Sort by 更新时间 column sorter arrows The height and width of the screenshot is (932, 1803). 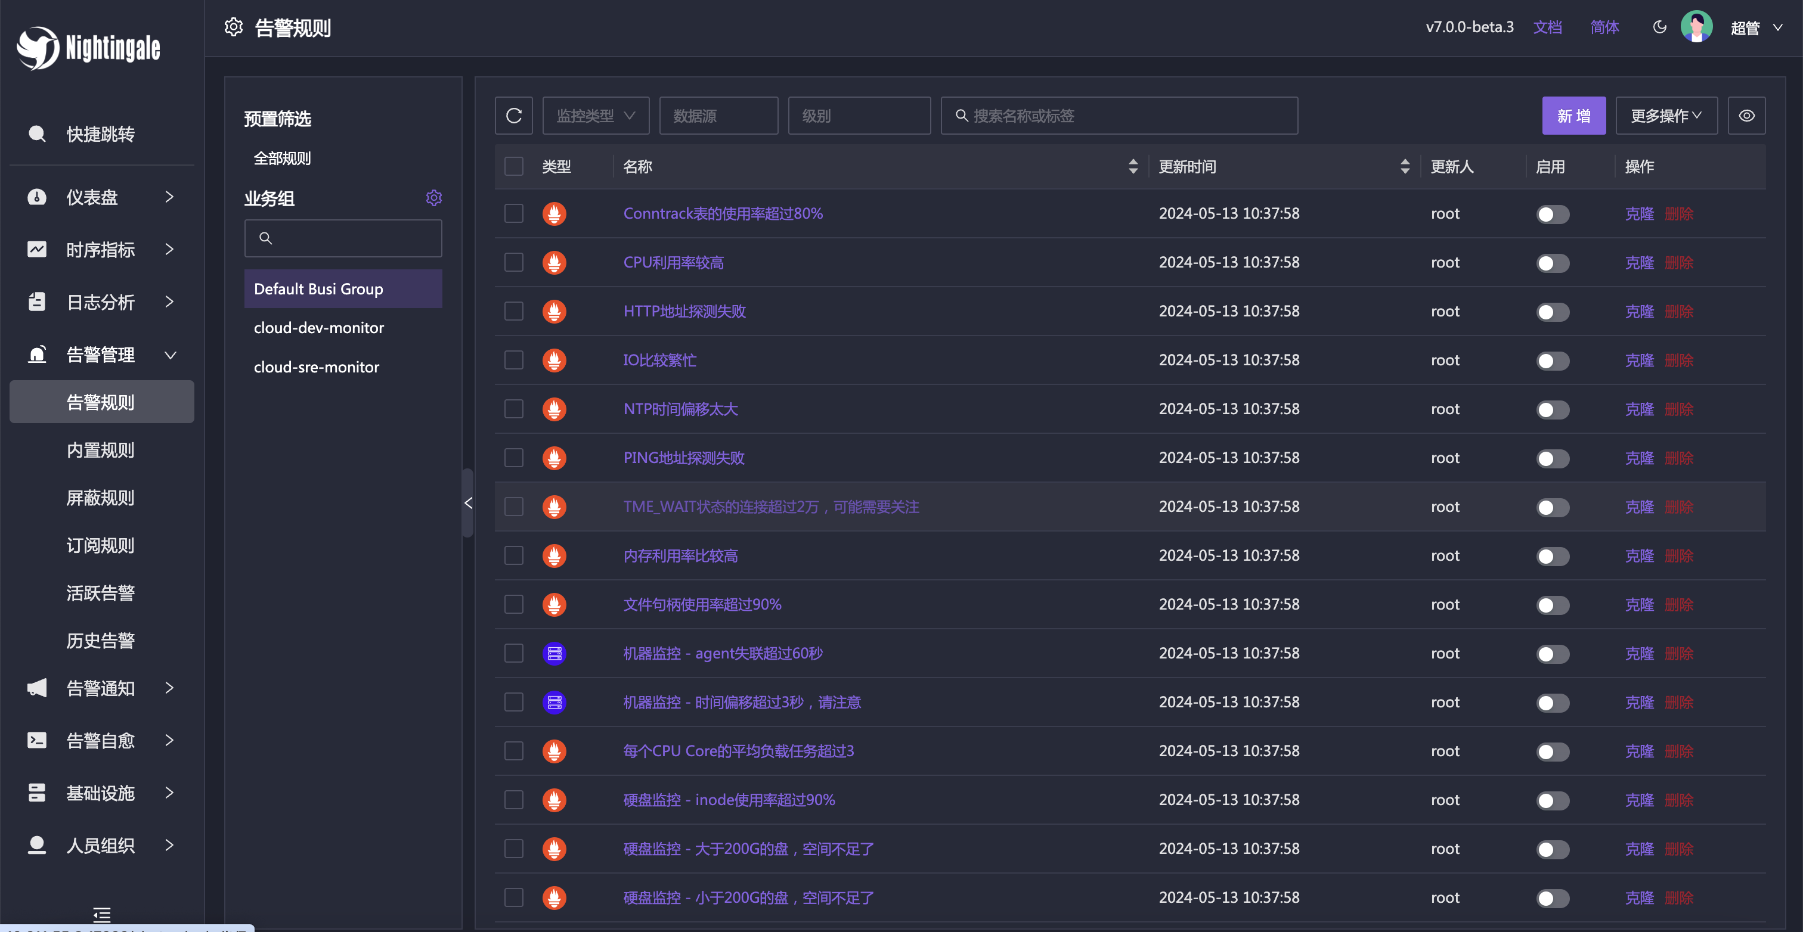pyautogui.click(x=1405, y=166)
